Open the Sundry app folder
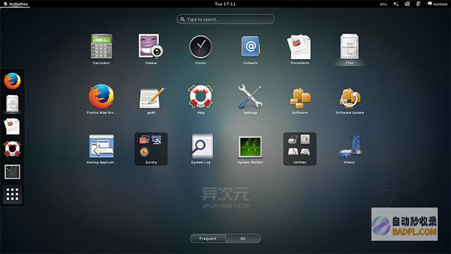The width and height of the screenshot is (451, 254). pos(151,149)
